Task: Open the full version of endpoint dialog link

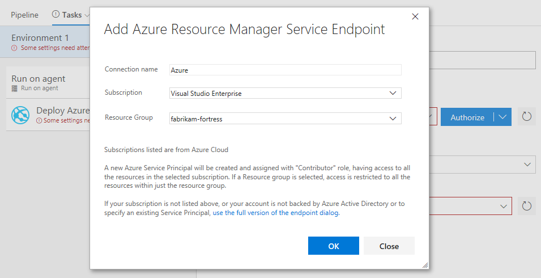Action: coord(276,213)
